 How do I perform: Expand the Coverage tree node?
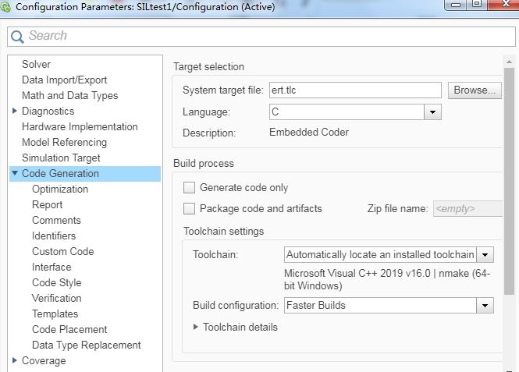click(x=15, y=360)
